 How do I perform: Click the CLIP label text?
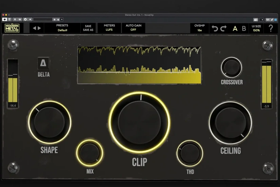click(139, 162)
